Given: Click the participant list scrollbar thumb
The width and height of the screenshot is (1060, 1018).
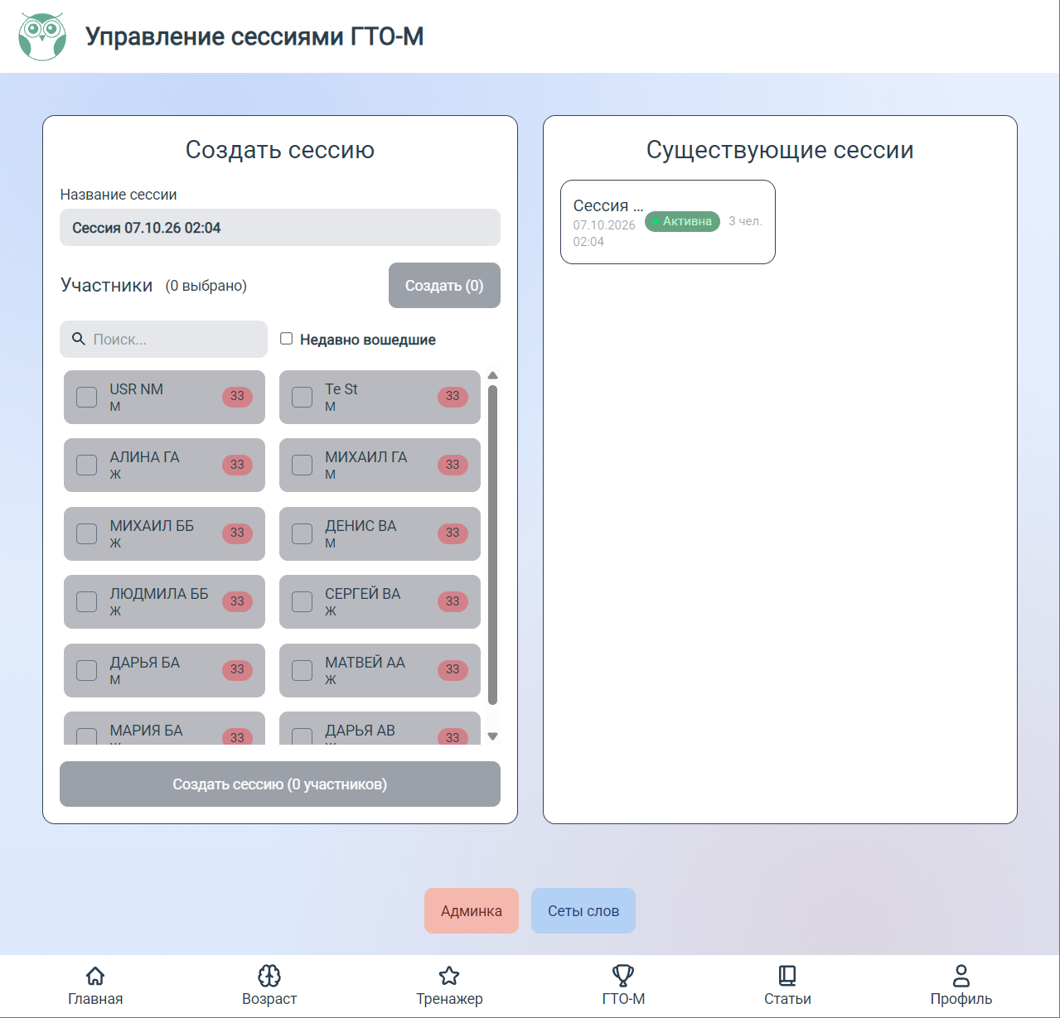Looking at the screenshot, I should pos(493,545).
